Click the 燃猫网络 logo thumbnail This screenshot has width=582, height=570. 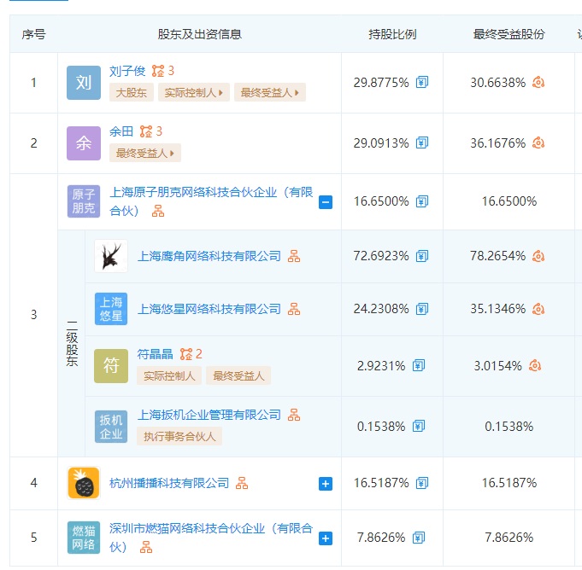[x=84, y=538]
